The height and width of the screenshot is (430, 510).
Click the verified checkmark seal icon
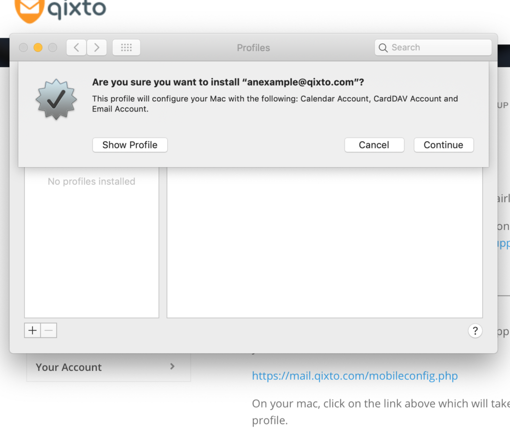(x=56, y=99)
